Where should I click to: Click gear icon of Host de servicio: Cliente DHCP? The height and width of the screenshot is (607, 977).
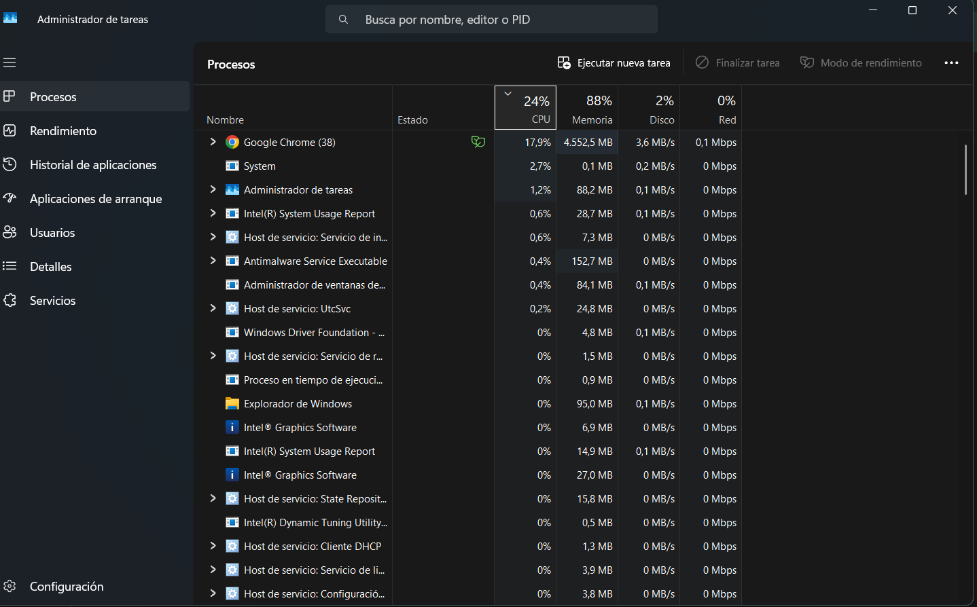(x=232, y=546)
